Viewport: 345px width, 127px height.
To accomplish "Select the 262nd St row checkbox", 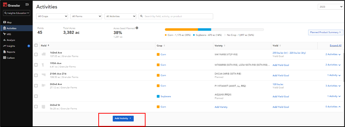I will [x=36, y=107].
